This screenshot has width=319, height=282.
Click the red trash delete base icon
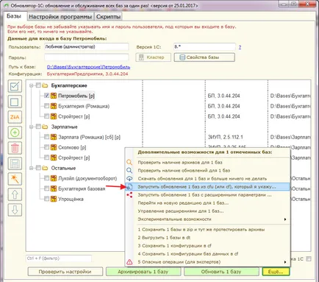point(15,148)
